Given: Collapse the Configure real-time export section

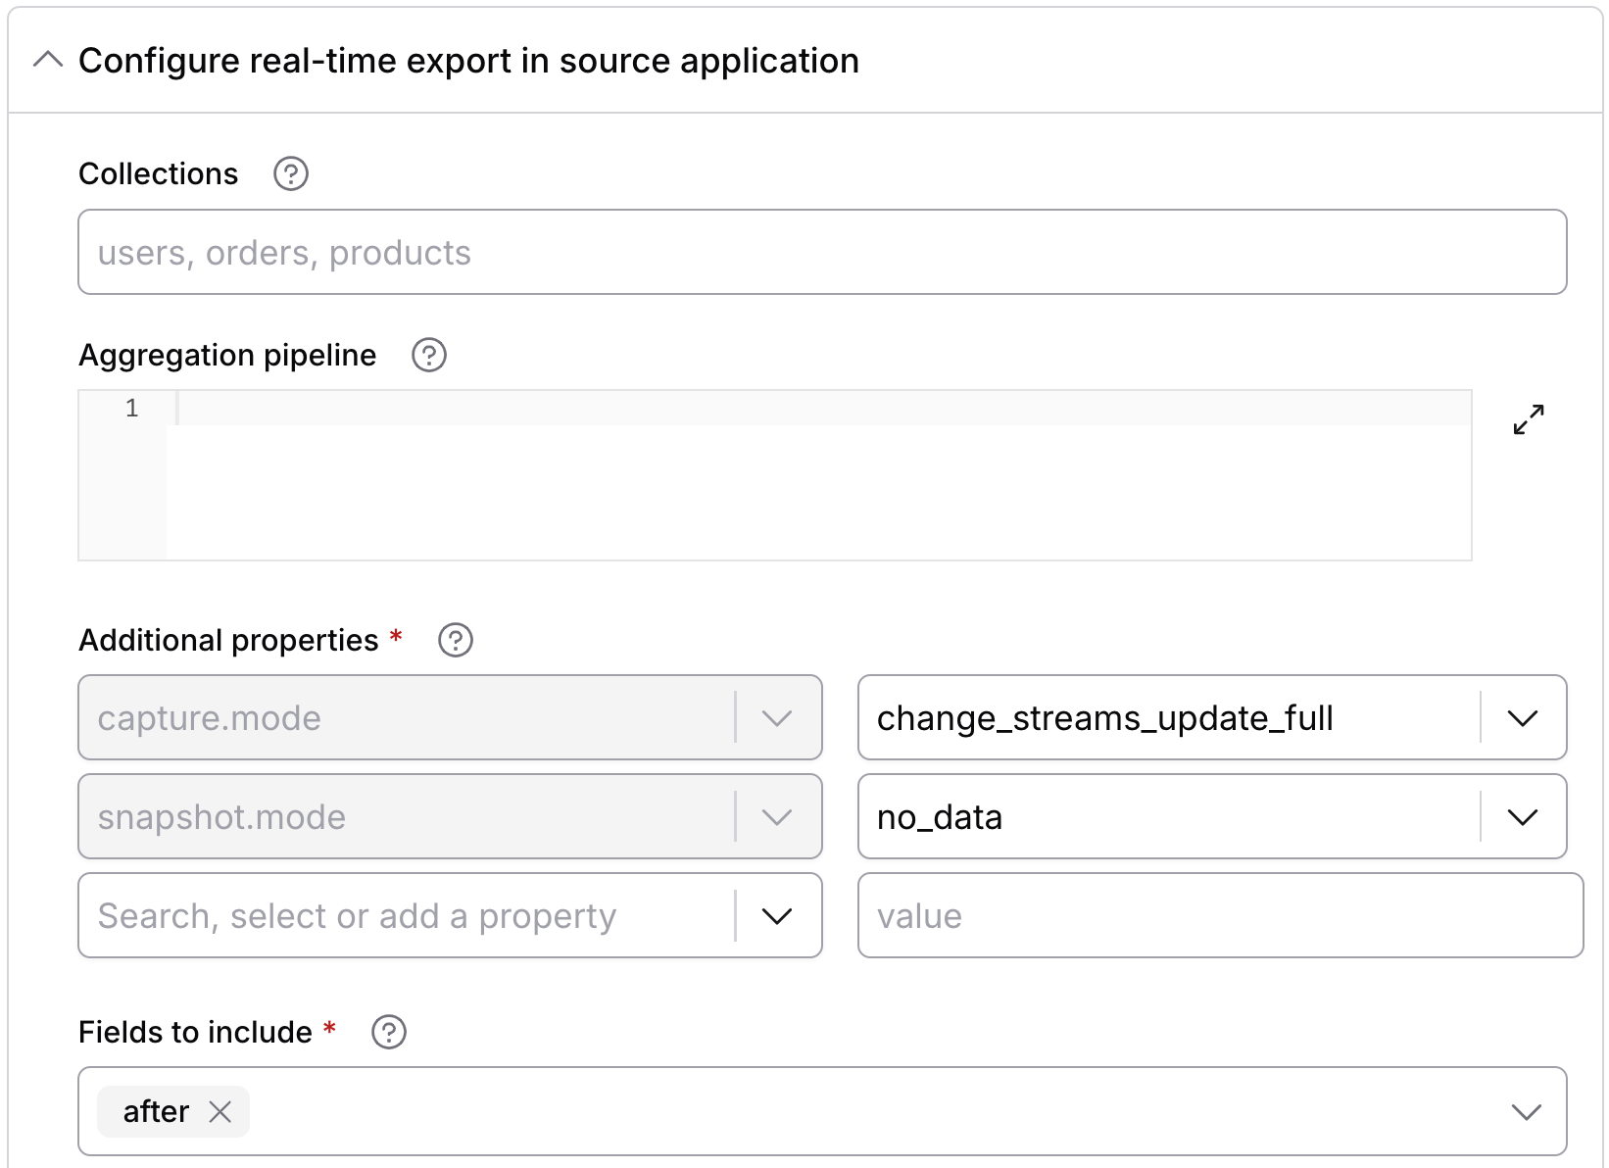Looking at the screenshot, I should pyautogui.click(x=48, y=61).
